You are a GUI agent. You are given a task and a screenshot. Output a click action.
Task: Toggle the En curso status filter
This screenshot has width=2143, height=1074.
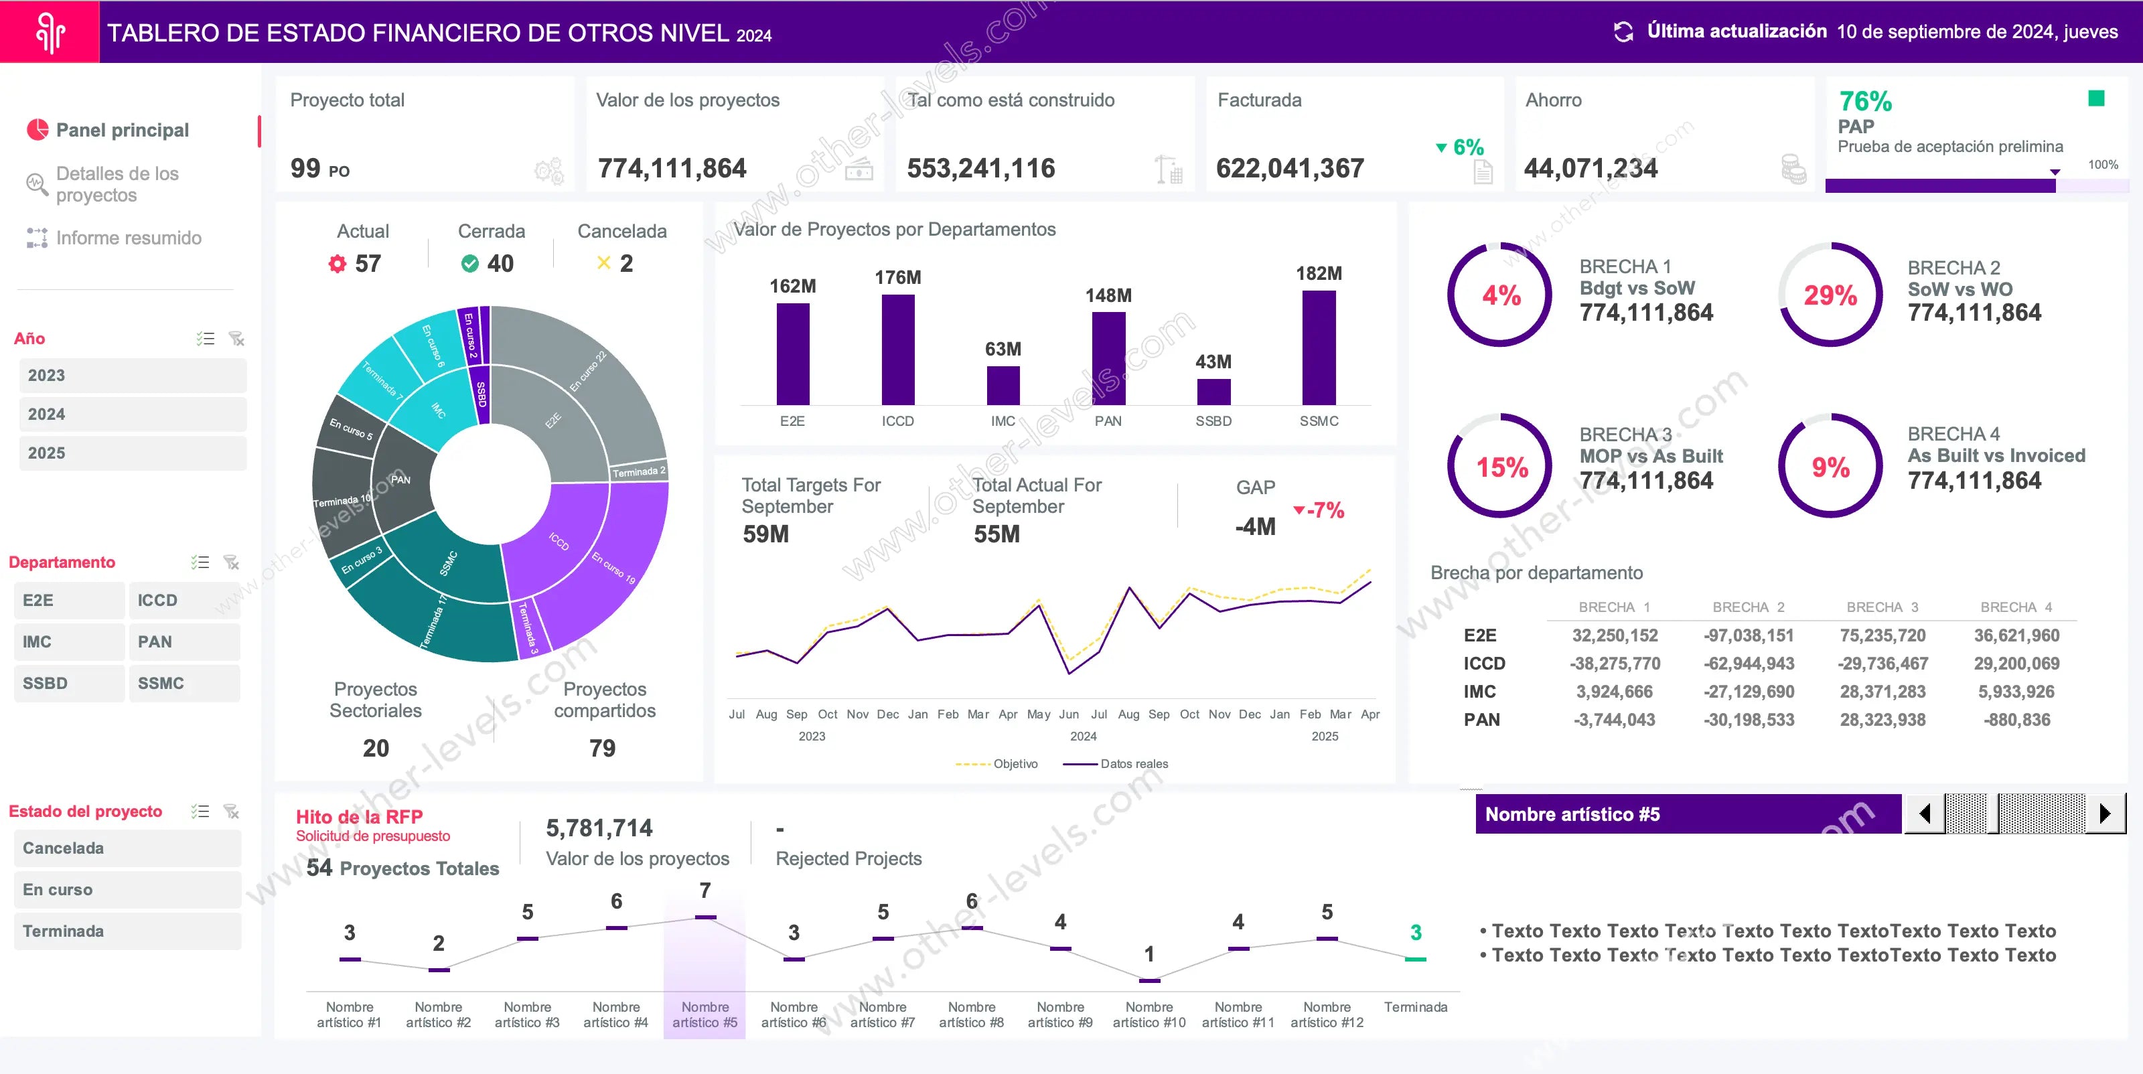pos(127,890)
